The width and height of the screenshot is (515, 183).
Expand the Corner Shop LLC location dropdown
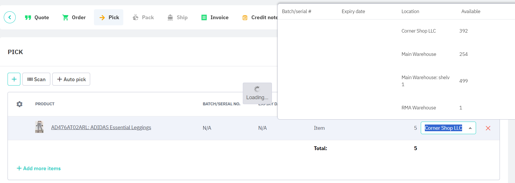[x=448, y=128]
